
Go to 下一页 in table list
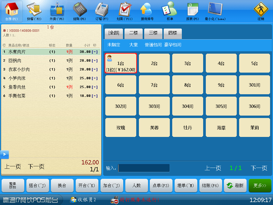click(259, 168)
